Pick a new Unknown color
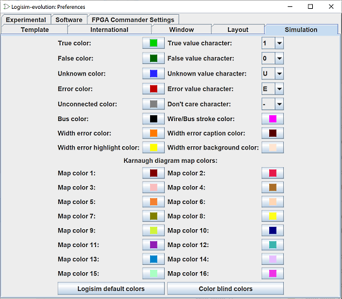 click(153, 73)
